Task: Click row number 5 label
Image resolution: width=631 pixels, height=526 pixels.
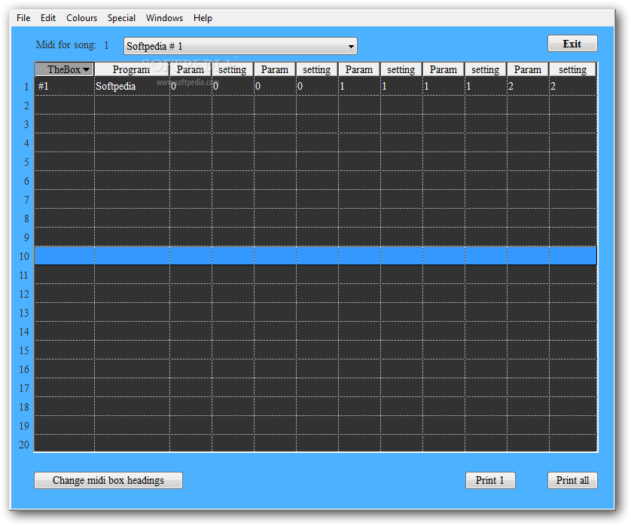Action: 26,162
